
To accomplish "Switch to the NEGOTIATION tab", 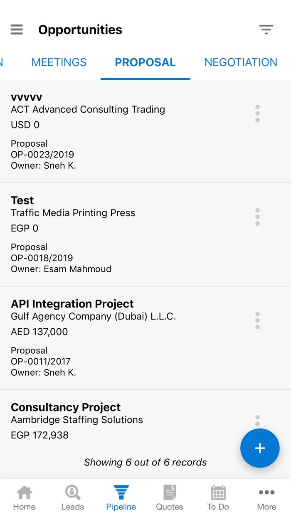I will click(x=240, y=62).
